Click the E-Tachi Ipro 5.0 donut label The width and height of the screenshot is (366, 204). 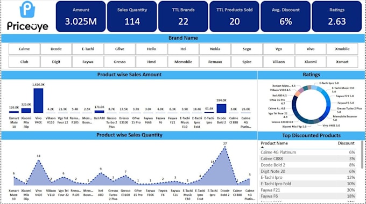[329, 83]
